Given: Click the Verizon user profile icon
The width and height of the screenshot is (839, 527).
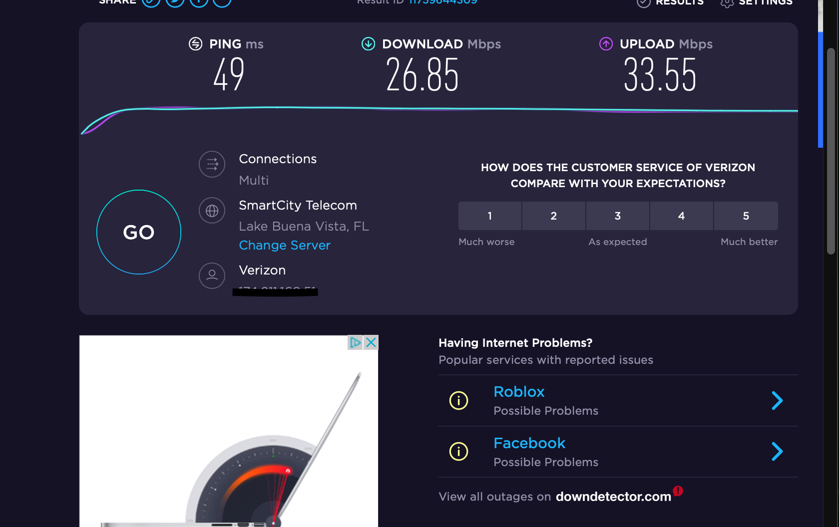Looking at the screenshot, I should [212, 275].
